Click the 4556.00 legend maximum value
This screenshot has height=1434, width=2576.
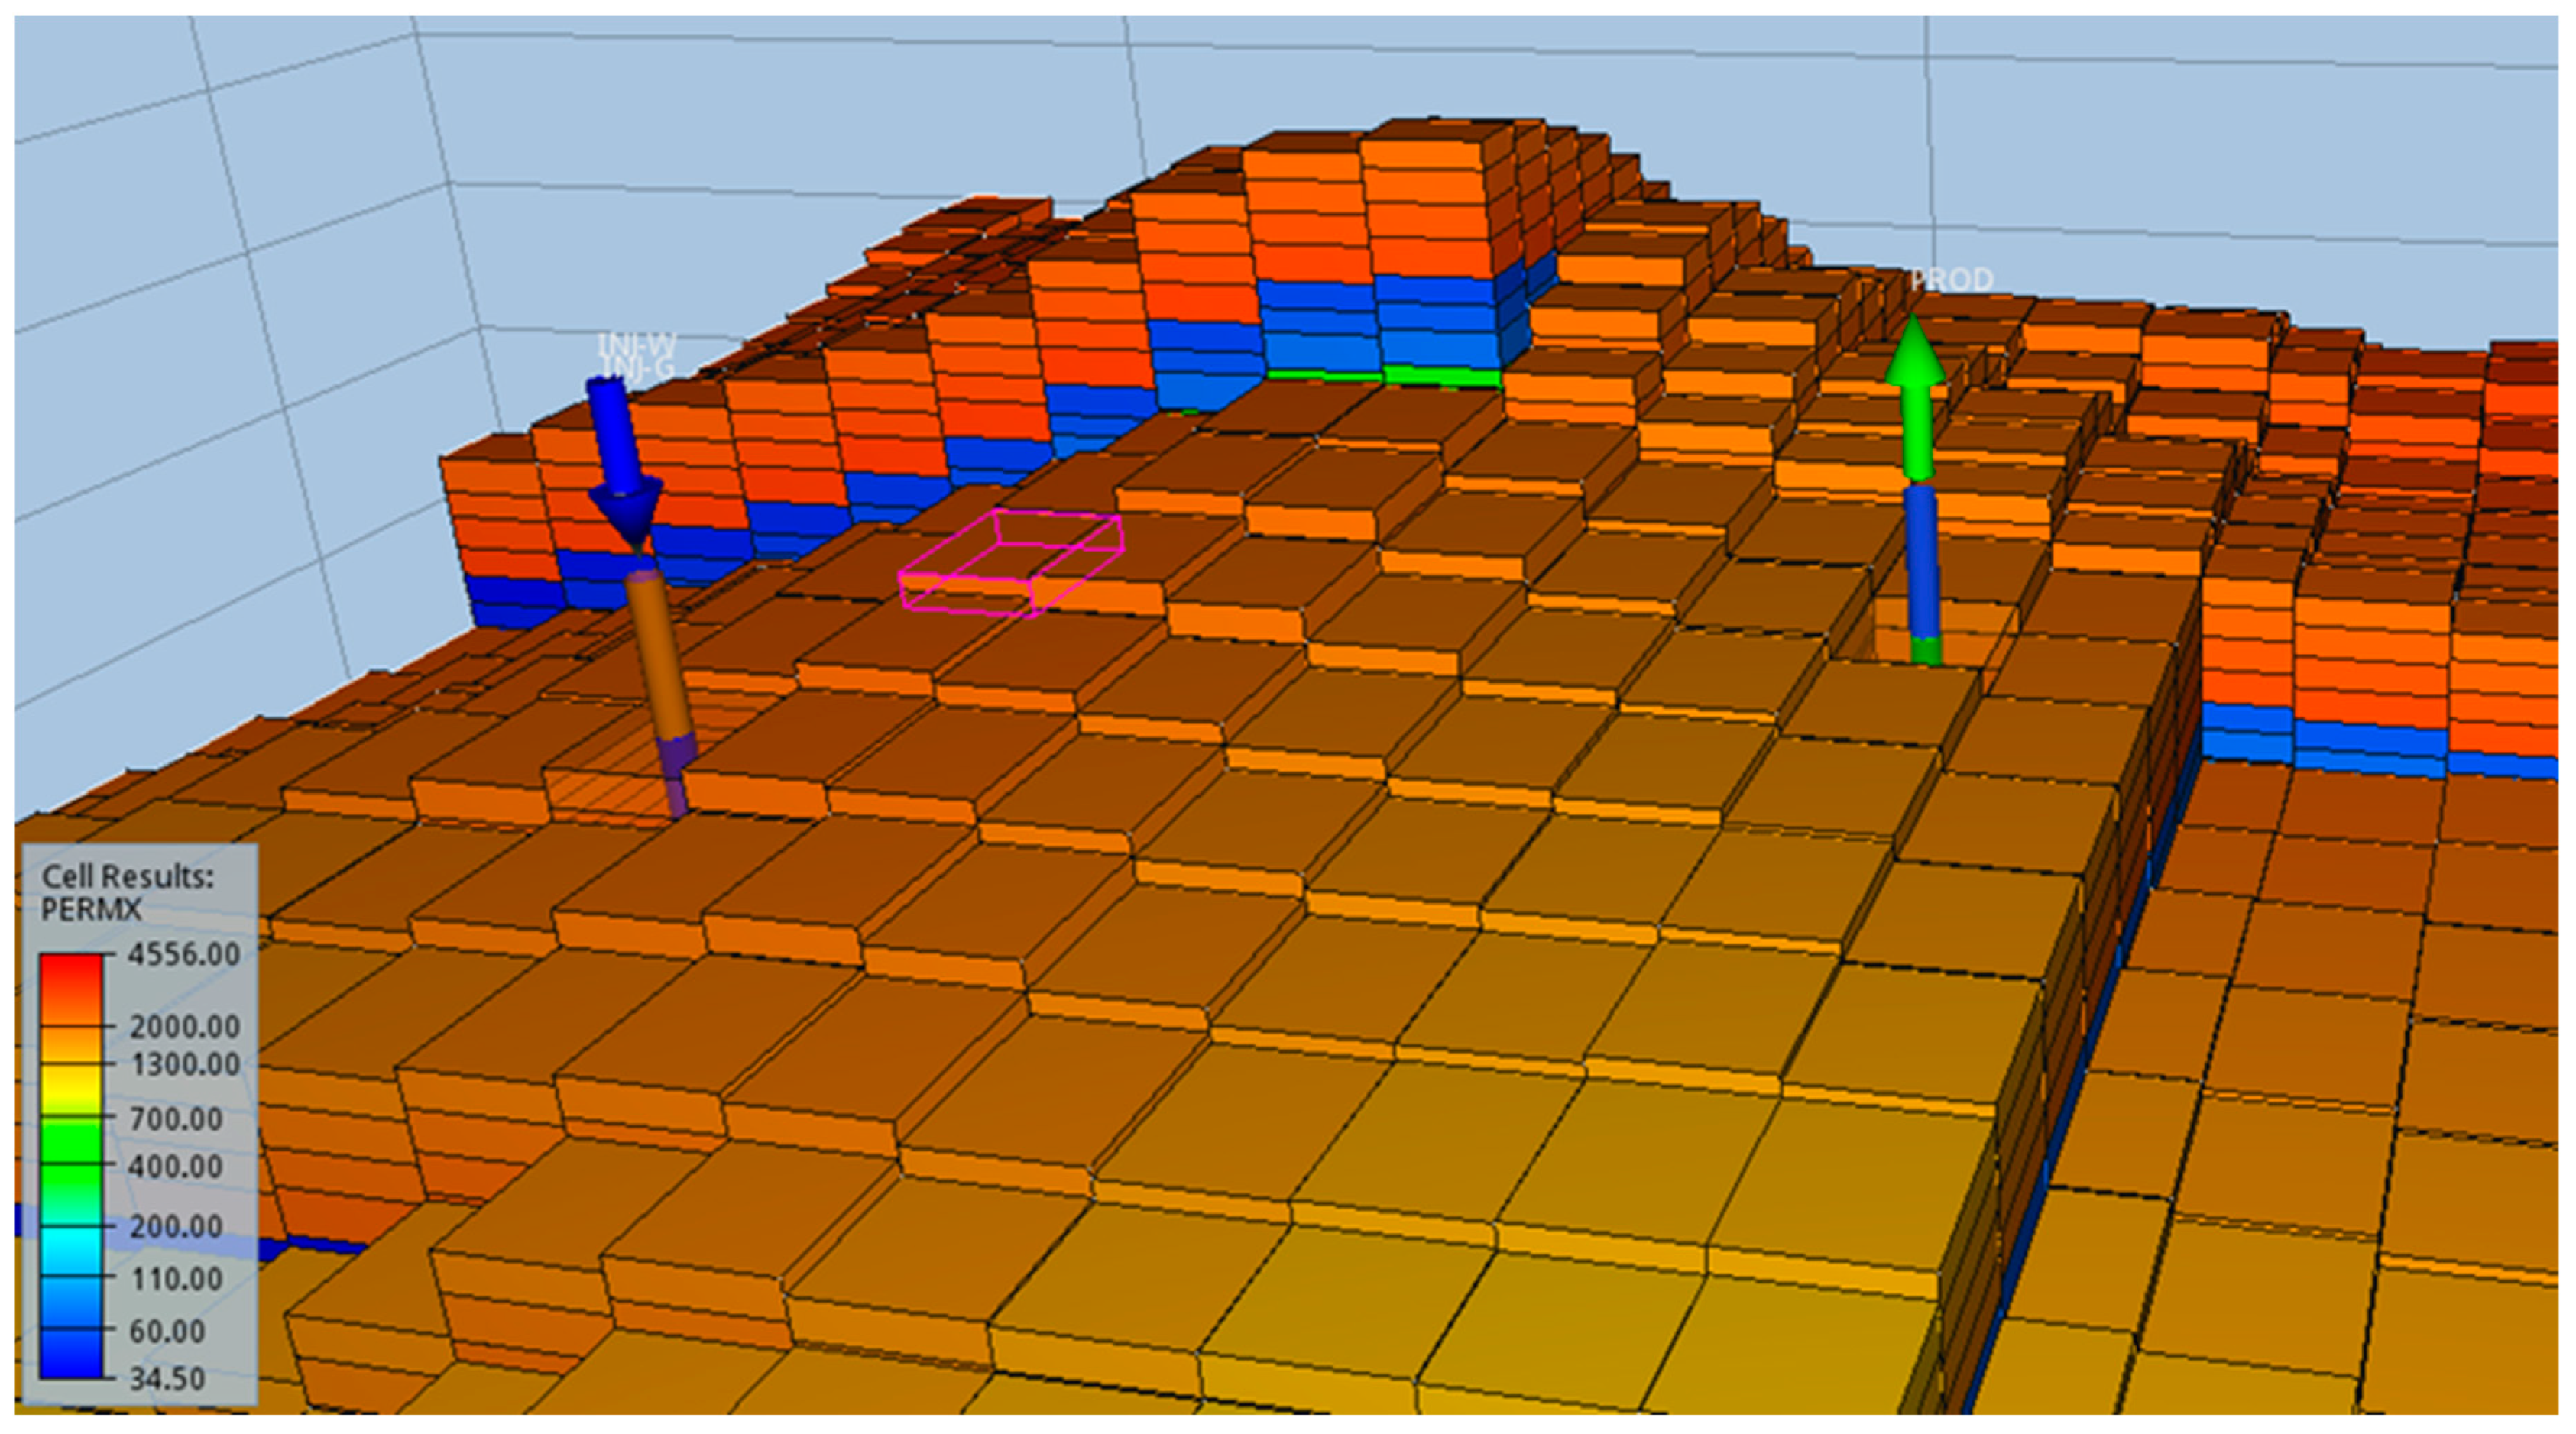(184, 954)
